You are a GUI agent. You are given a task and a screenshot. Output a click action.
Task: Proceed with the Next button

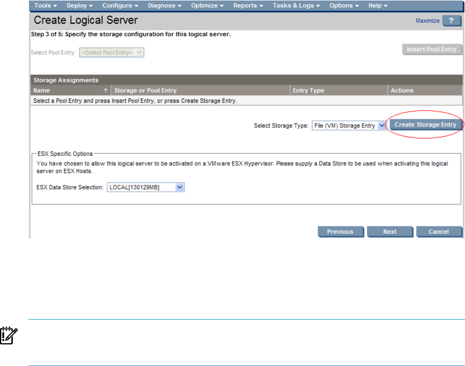click(390, 232)
